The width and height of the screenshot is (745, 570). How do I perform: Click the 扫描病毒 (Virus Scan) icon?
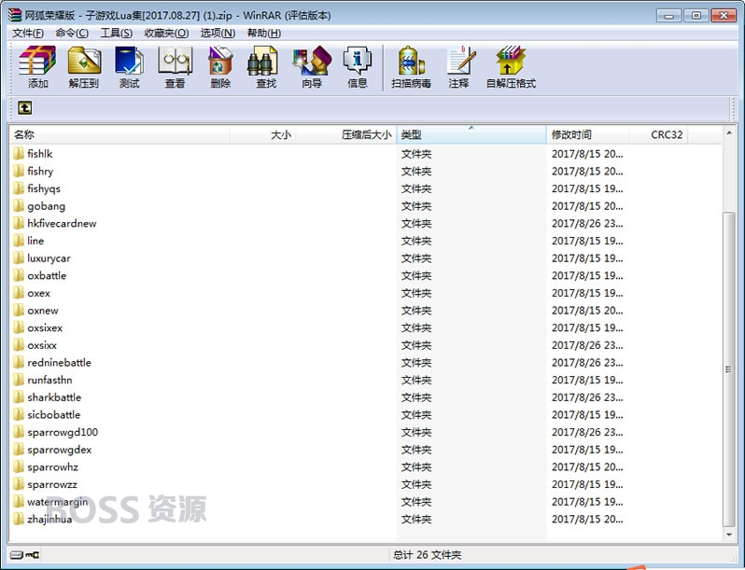[x=411, y=61]
